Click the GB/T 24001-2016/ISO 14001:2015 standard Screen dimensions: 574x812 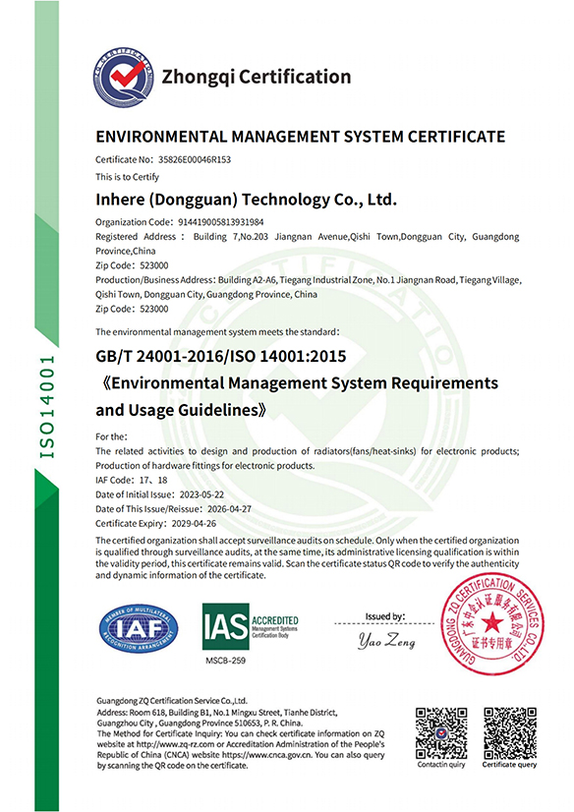[221, 356]
